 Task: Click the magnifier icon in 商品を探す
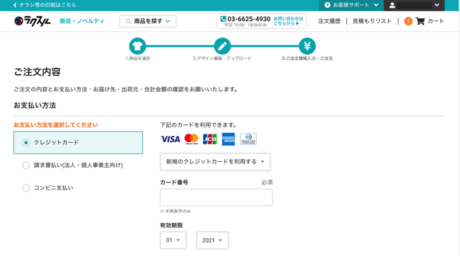click(128, 21)
